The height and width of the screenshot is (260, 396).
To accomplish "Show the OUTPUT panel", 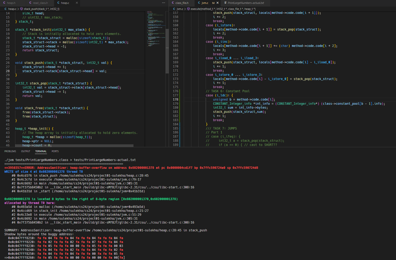I will (26, 151).
